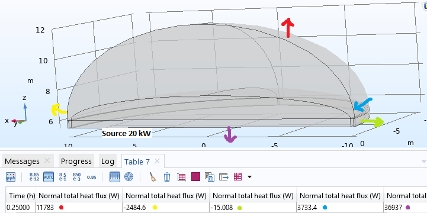This screenshot has height=213, width=427.
Task: Select engineering notation 850e-3 format
Action: point(77,177)
